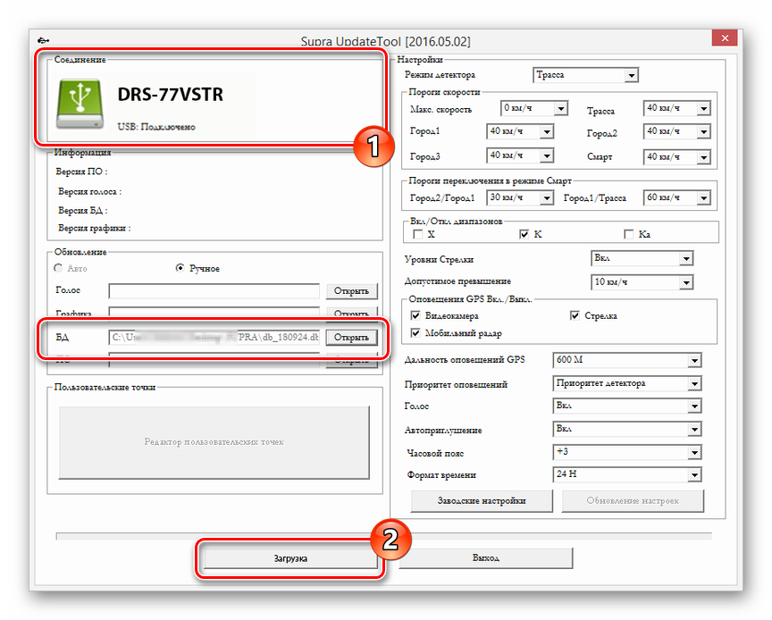The image size is (772, 620).
Task: Select the Ручное update radio button
Action: pos(180,268)
